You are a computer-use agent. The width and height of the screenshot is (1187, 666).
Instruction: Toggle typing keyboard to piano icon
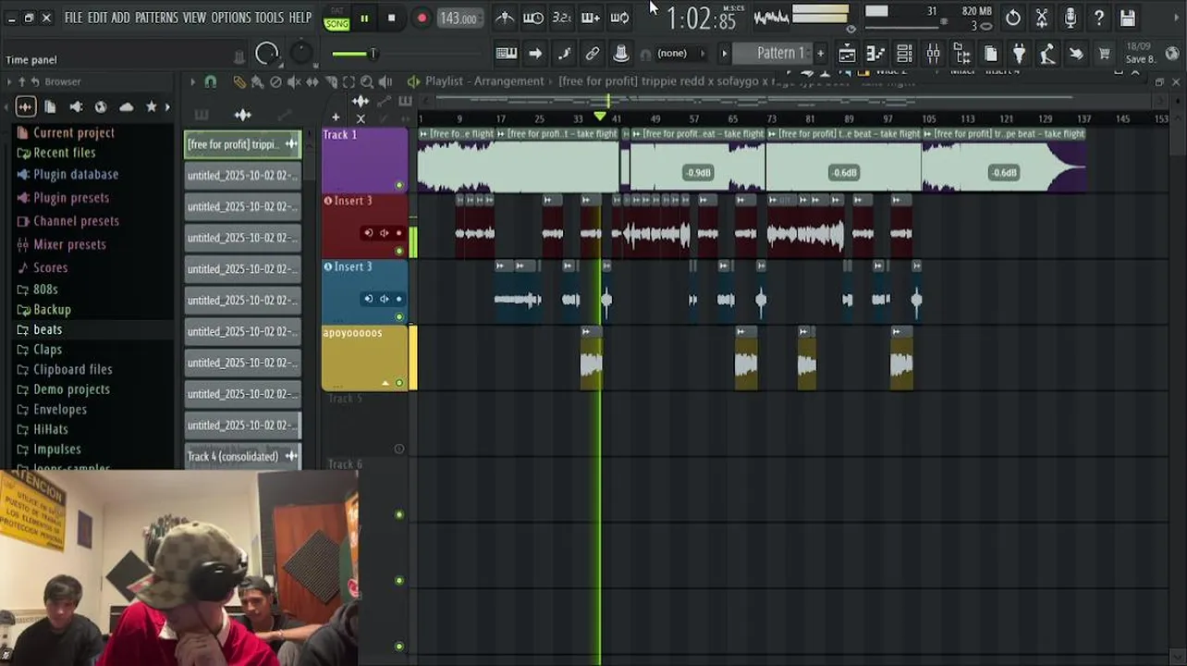click(x=507, y=54)
